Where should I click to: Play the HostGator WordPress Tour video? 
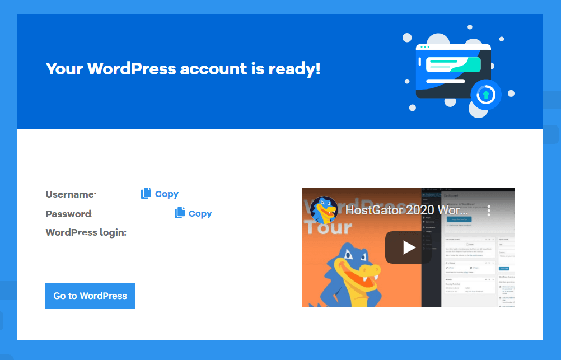click(x=408, y=247)
